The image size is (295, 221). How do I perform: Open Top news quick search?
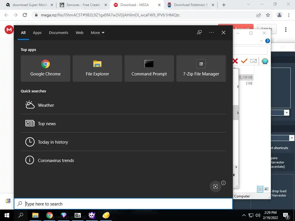[123, 123]
